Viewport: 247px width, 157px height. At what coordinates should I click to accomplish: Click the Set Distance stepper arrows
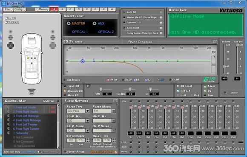point(87,140)
